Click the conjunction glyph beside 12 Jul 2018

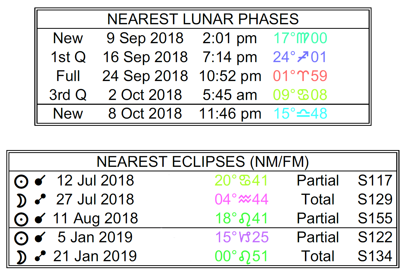(x=40, y=181)
